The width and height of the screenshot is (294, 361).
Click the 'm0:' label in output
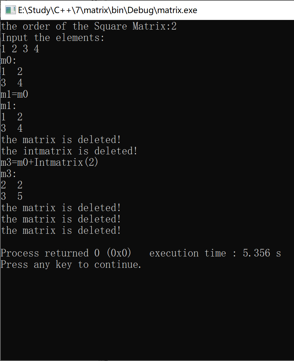click(x=8, y=60)
